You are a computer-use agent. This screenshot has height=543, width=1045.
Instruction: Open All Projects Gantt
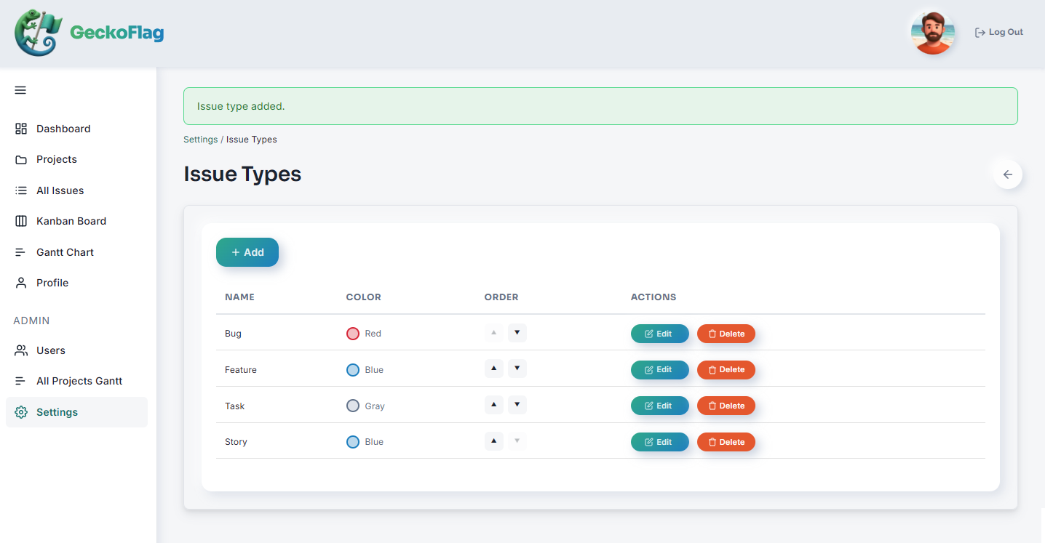click(76, 381)
